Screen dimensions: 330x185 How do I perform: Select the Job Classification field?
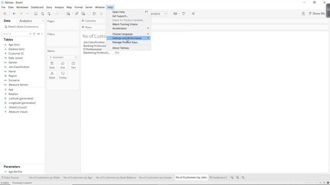(19, 67)
